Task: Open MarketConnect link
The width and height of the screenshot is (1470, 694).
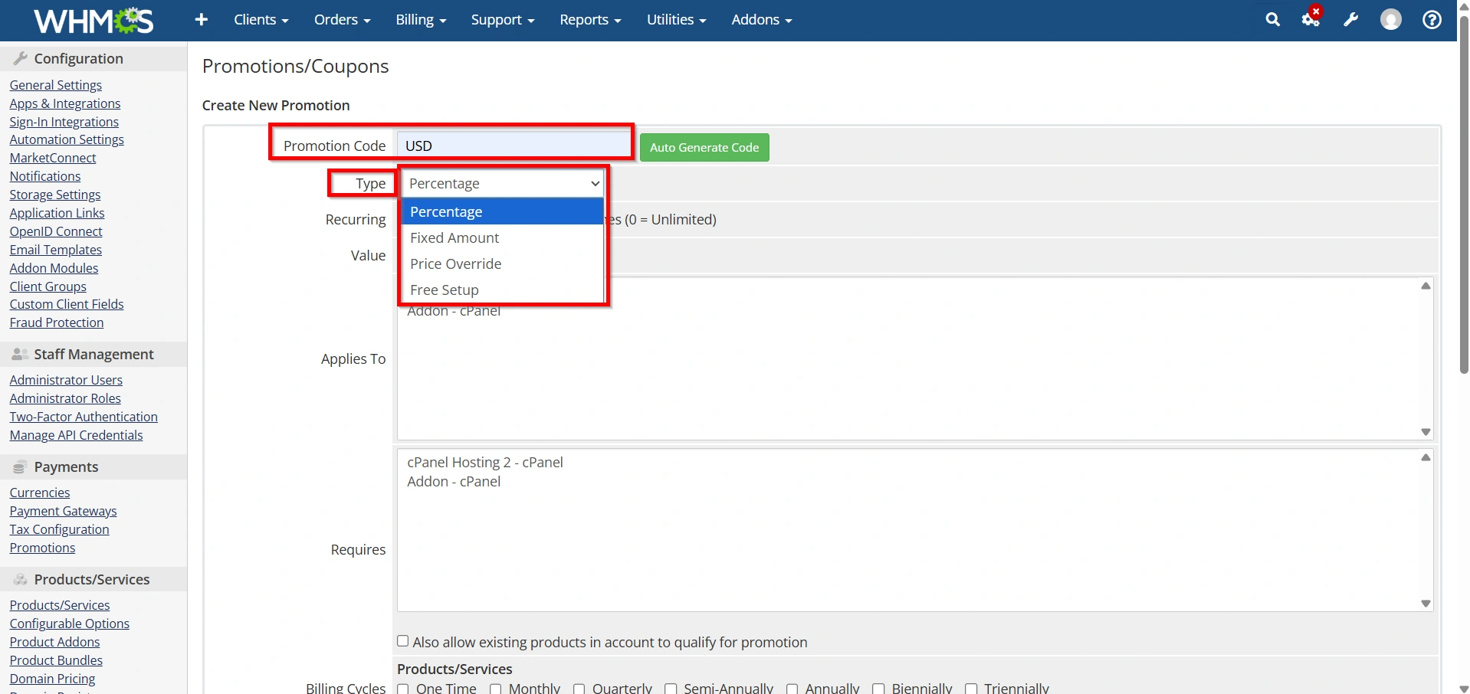Action: [53, 158]
